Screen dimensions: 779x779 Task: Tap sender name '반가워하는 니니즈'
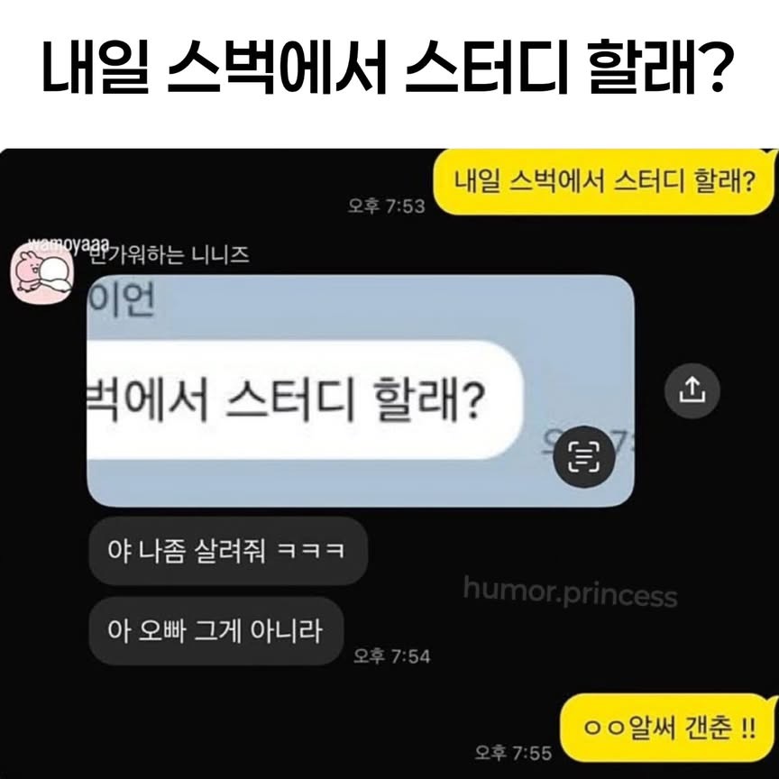(170, 255)
